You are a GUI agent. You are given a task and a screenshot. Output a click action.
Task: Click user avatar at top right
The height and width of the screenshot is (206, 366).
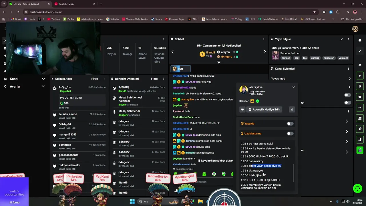coord(355,29)
